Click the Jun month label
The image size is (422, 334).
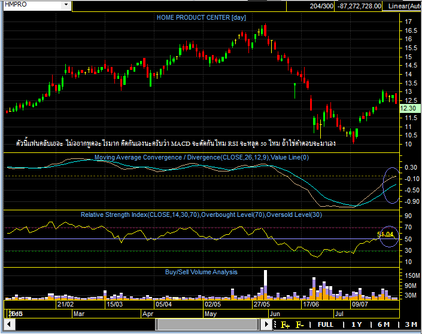[x=275, y=314]
